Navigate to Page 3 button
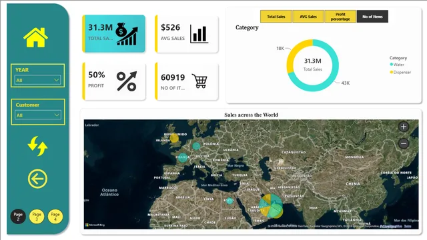427x240 pixels. [x=37, y=216]
